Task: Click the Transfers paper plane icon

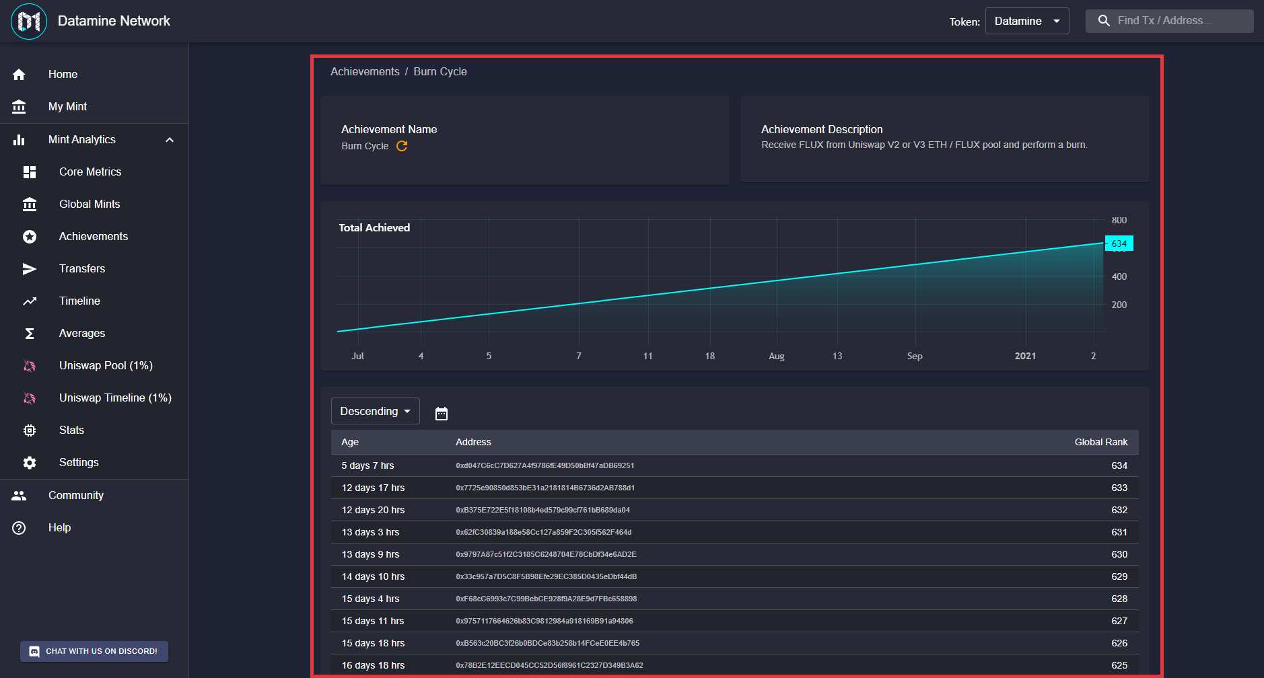Action: [x=30, y=269]
